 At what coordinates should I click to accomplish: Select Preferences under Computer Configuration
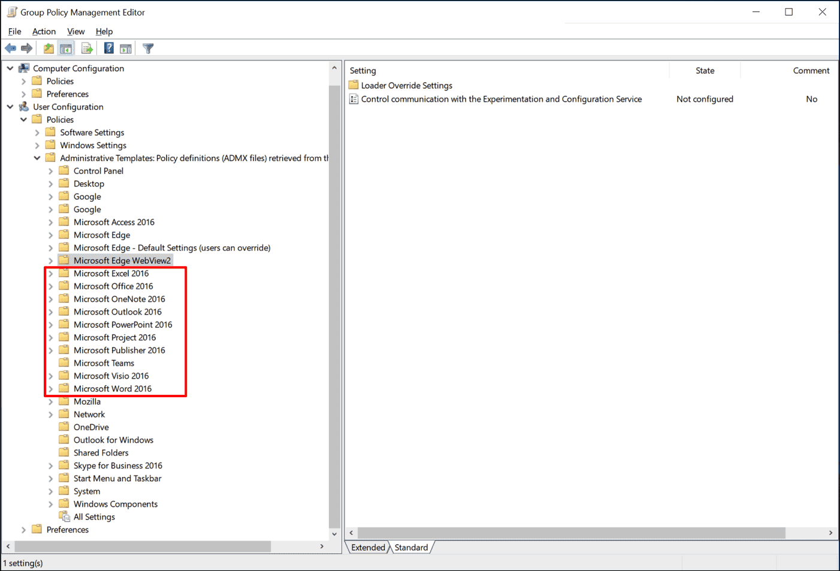(x=68, y=93)
